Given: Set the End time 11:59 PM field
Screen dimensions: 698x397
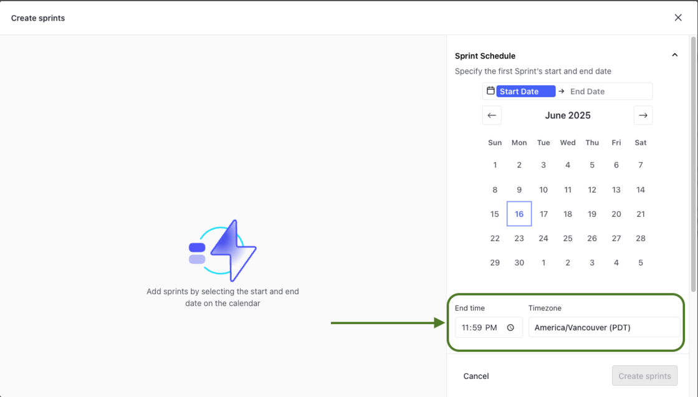Looking at the screenshot, I should (x=479, y=328).
